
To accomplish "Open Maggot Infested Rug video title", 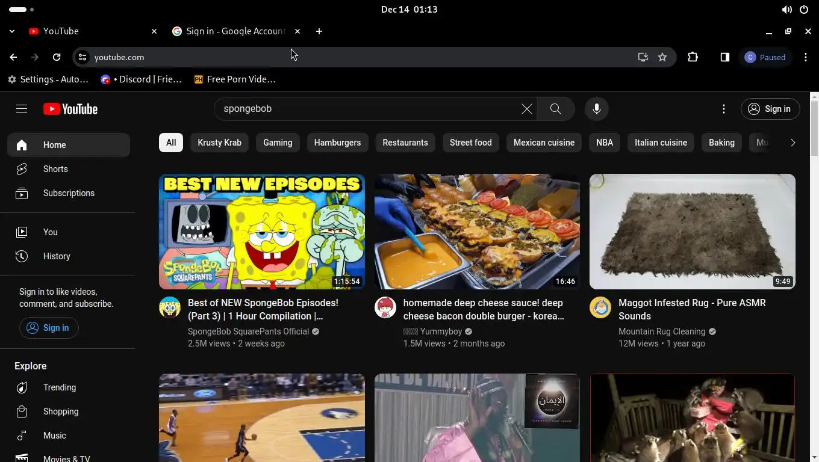I will click(692, 309).
